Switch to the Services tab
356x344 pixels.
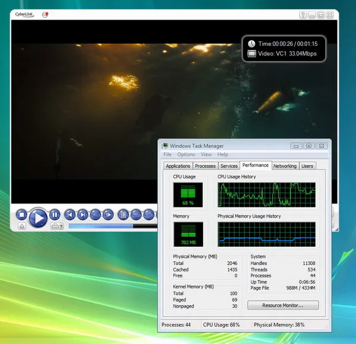(229, 166)
